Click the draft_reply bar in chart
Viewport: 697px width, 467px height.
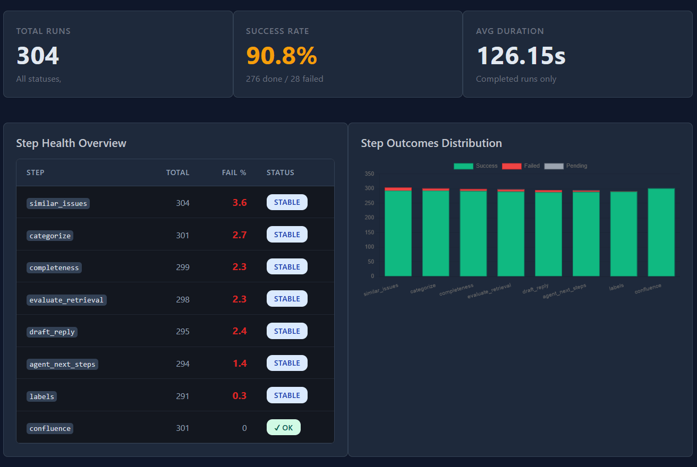coord(548,233)
